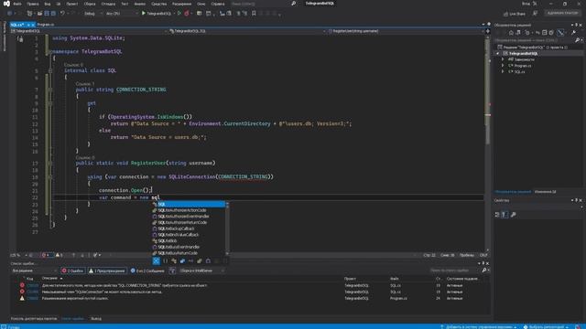Viewport: 586px width, 329px height.
Task: Select the SQLiteConnection error row
Action: click(x=250, y=292)
